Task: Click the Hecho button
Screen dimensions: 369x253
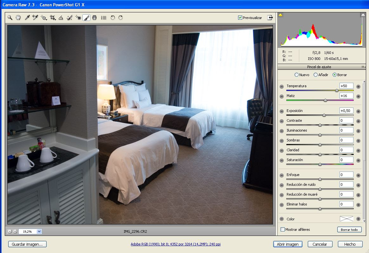Action: 350,244
